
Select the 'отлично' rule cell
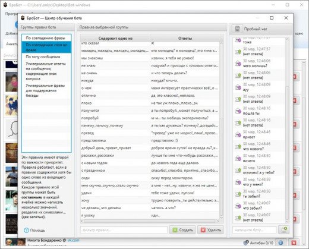click(x=115, y=96)
